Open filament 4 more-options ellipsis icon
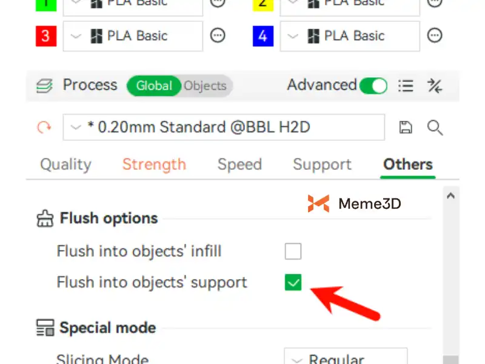 (x=435, y=36)
